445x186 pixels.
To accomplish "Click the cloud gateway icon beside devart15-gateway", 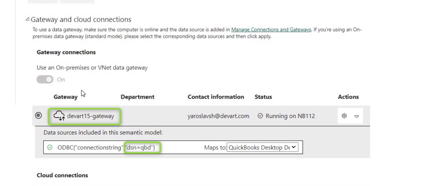I will (59, 116).
